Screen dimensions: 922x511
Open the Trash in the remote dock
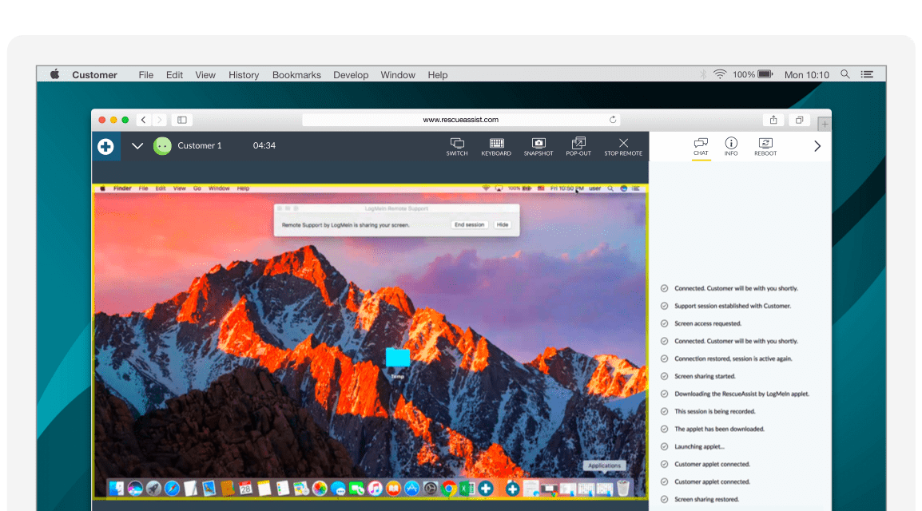coord(622,488)
